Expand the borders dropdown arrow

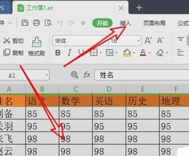(x=101, y=53)
